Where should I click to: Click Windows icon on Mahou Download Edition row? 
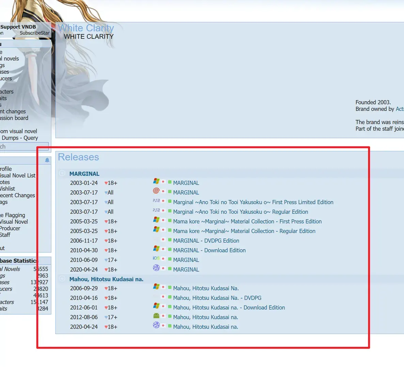point(156,306)
